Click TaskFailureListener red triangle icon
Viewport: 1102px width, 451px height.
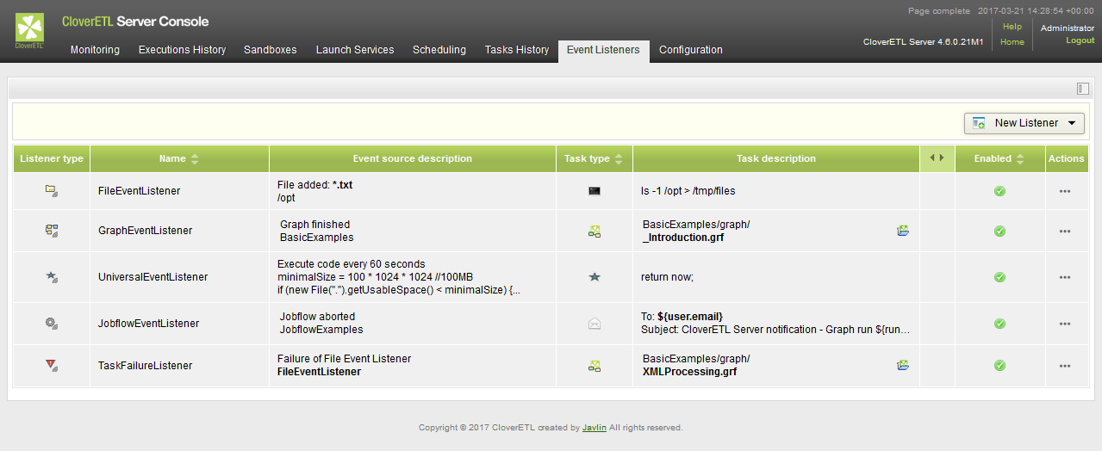point(52,366)
